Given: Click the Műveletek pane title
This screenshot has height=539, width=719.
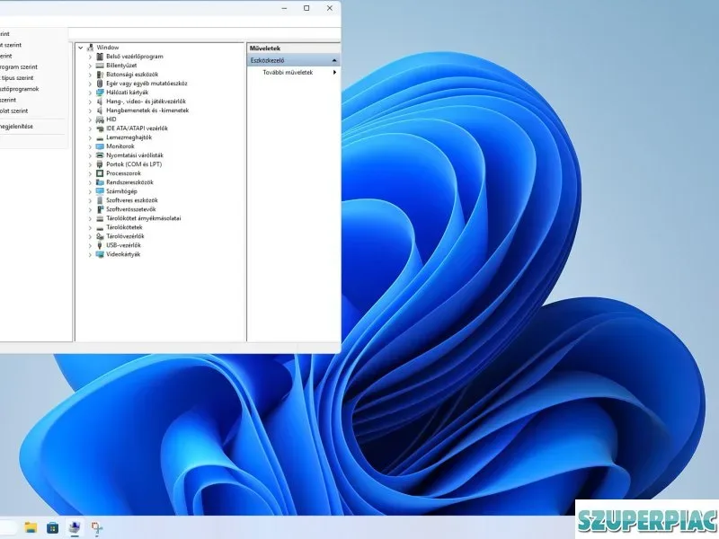Looking at the screenshot, I should click(x=265, y=49).
